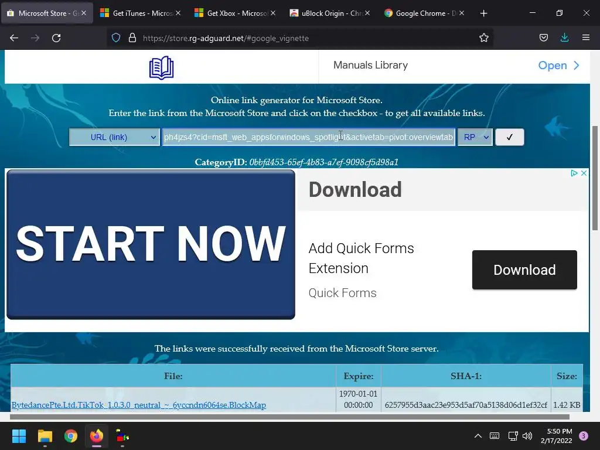Click the SHA-1 column header
The image size is (600, 450).
click(466, 376)
